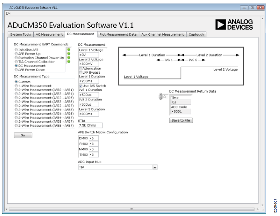
Task: Select 2-Wire Measurement (AFE4 - AFE6)
Action: click(x=16, y=113)
